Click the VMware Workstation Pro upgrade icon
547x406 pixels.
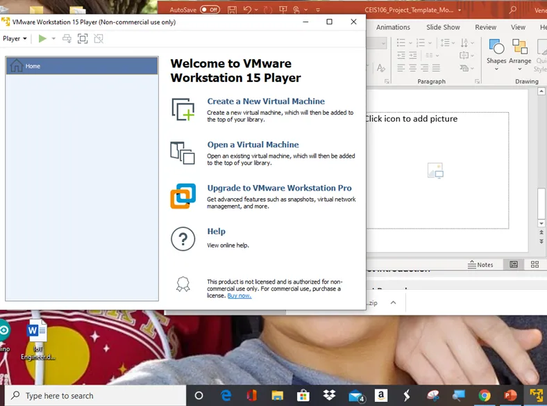coord(183,196)
